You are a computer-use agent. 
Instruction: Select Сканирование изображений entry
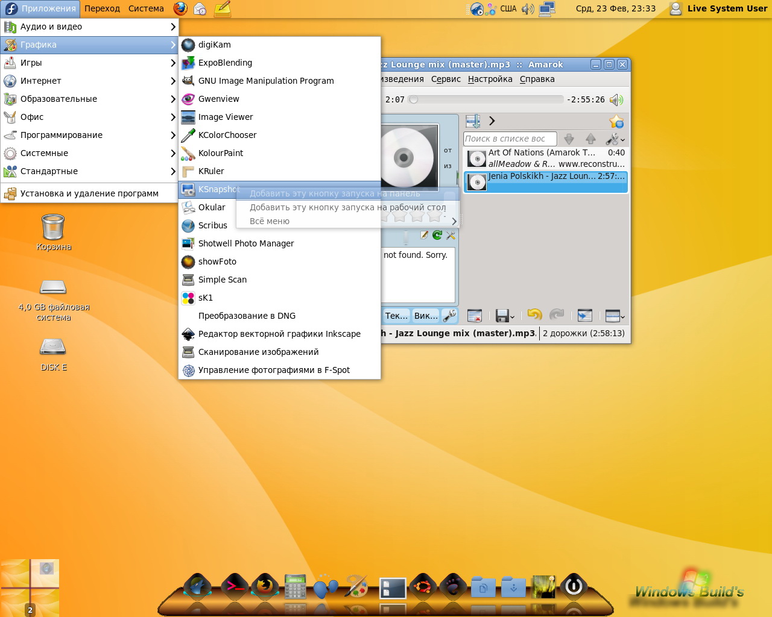280,352
